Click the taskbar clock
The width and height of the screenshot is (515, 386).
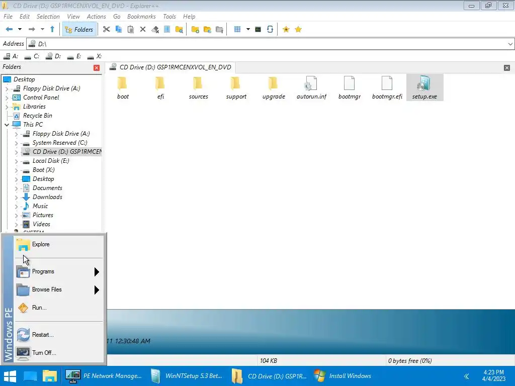(x=493, y=376)
